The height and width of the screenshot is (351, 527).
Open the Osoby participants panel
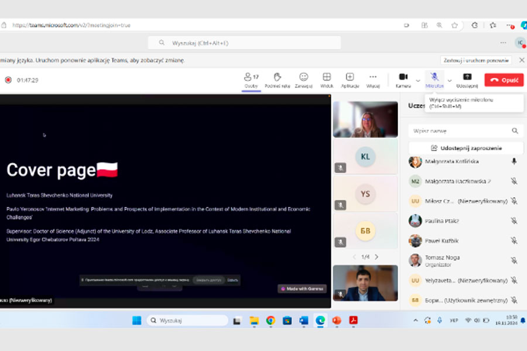pyautogui.click(x=251, y=80)
